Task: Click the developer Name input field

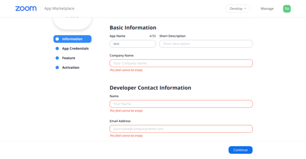Action: [181, 104]
